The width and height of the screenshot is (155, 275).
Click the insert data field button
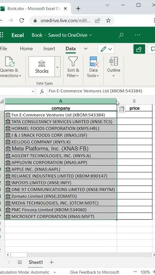pos(121,109)
